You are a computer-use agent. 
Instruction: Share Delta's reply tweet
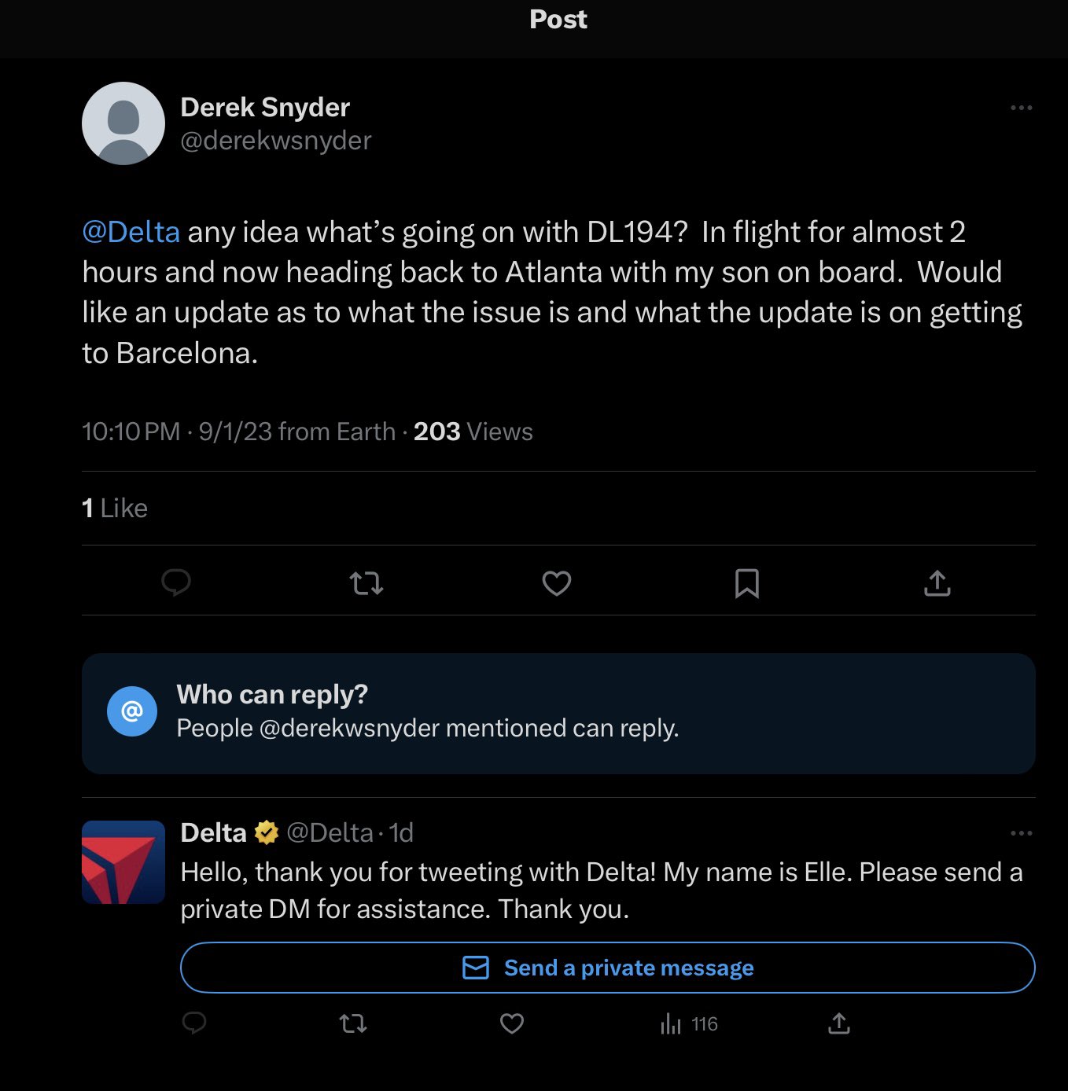839,1023
